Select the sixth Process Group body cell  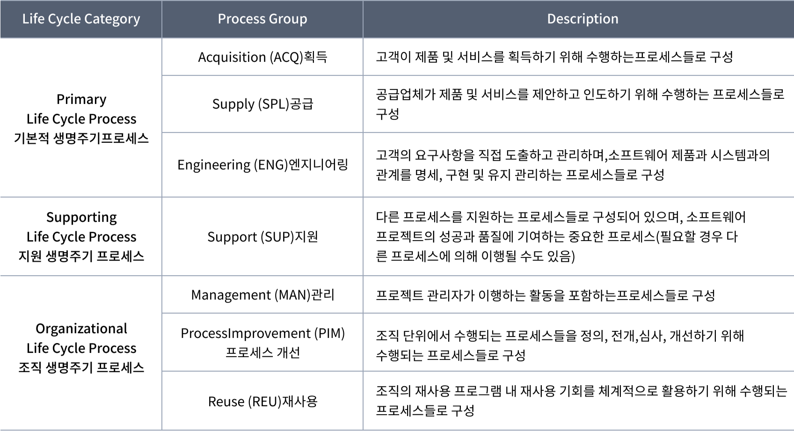[x=262, y=342]
